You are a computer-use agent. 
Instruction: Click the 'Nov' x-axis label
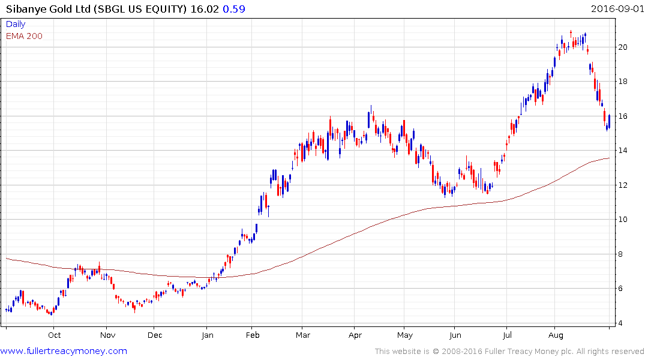pos(108,335)
